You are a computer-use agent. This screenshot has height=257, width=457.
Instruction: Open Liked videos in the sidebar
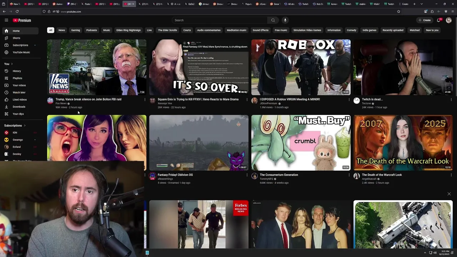(21, 100)
